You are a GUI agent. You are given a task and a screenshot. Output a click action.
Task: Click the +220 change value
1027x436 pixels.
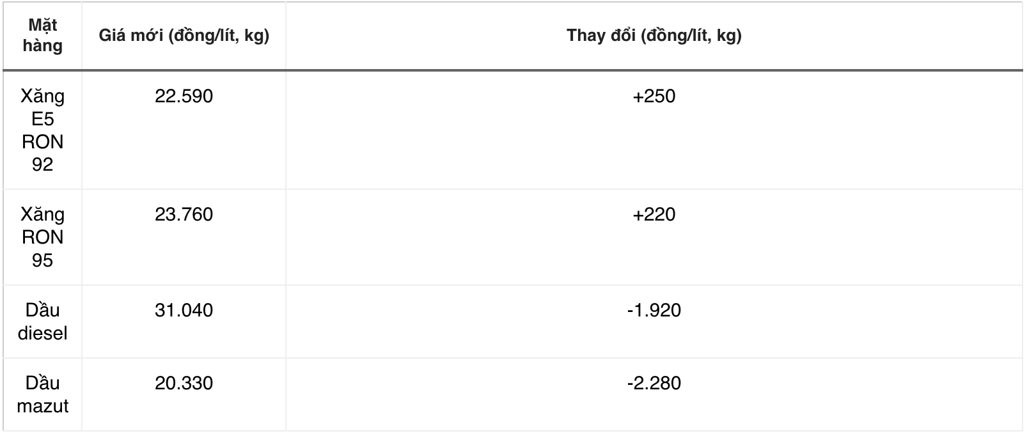coord(654,214)
